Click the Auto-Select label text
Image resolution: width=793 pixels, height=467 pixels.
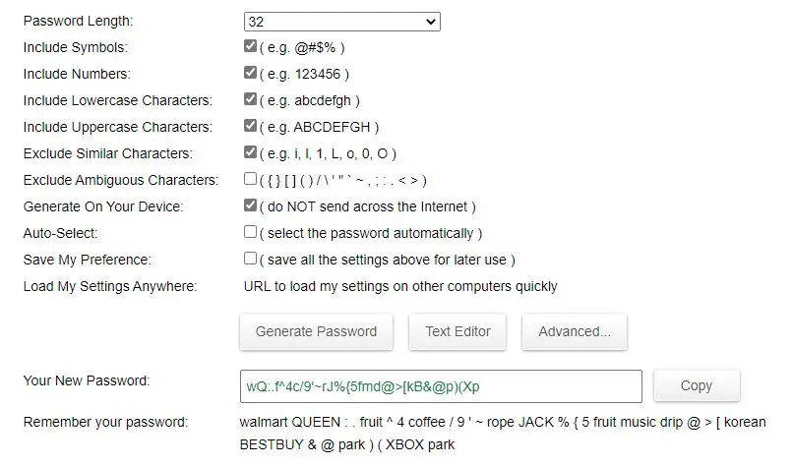pos(60,234)
